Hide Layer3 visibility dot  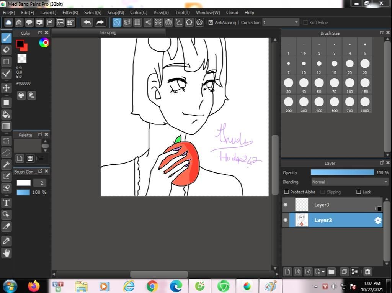(x=286, y=205)
